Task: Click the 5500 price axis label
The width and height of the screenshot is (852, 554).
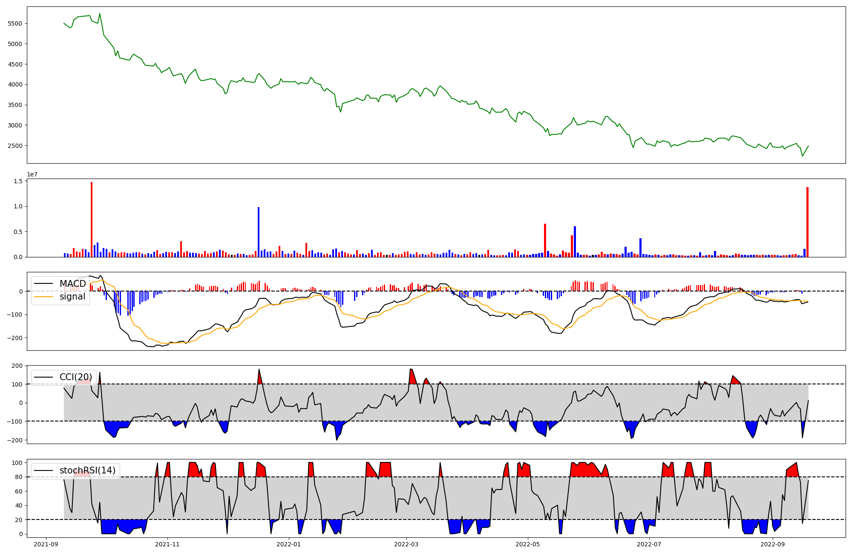Action: (x=15, y=23)
